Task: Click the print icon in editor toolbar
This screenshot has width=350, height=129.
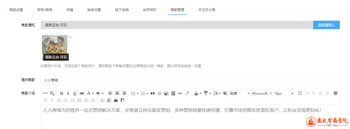Action: click(116, 100)
